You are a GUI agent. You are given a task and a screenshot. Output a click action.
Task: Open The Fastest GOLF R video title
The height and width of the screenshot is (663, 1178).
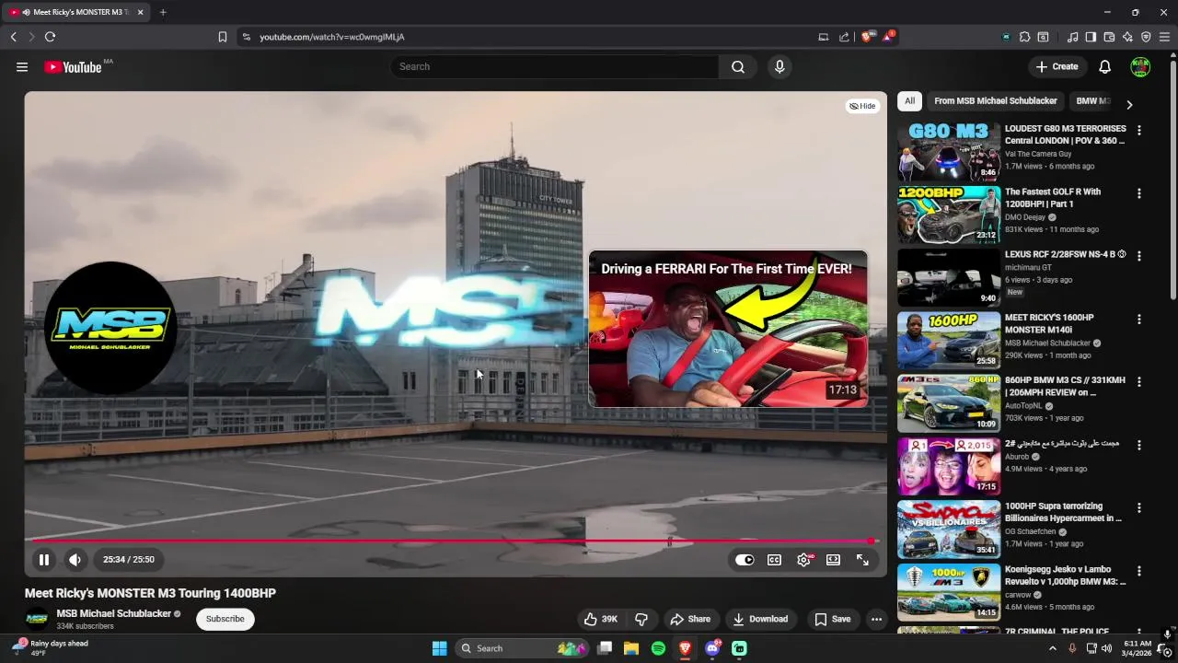[x=1053, y=198]
